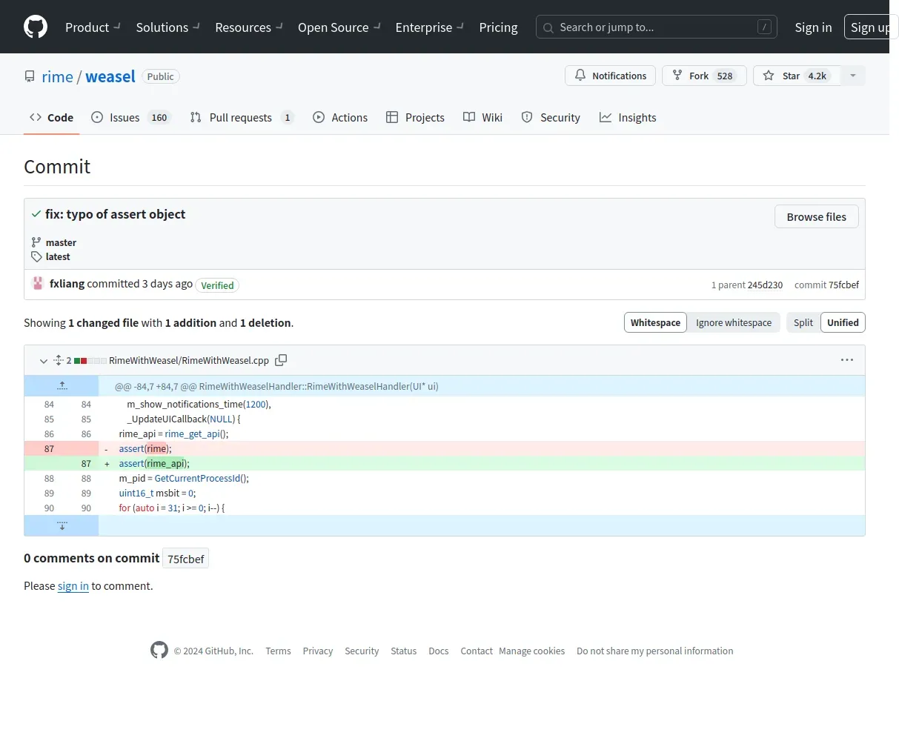Open the Star list dropdown arrow
The image size is (899, 741).
[853, 76]
